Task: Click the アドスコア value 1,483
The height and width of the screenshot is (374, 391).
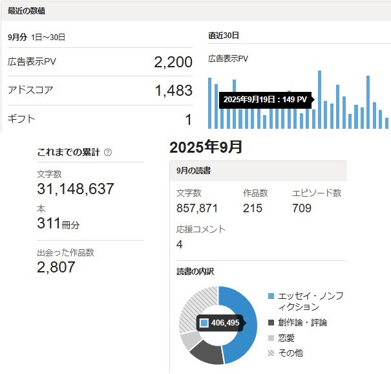Action: (173, 91)
